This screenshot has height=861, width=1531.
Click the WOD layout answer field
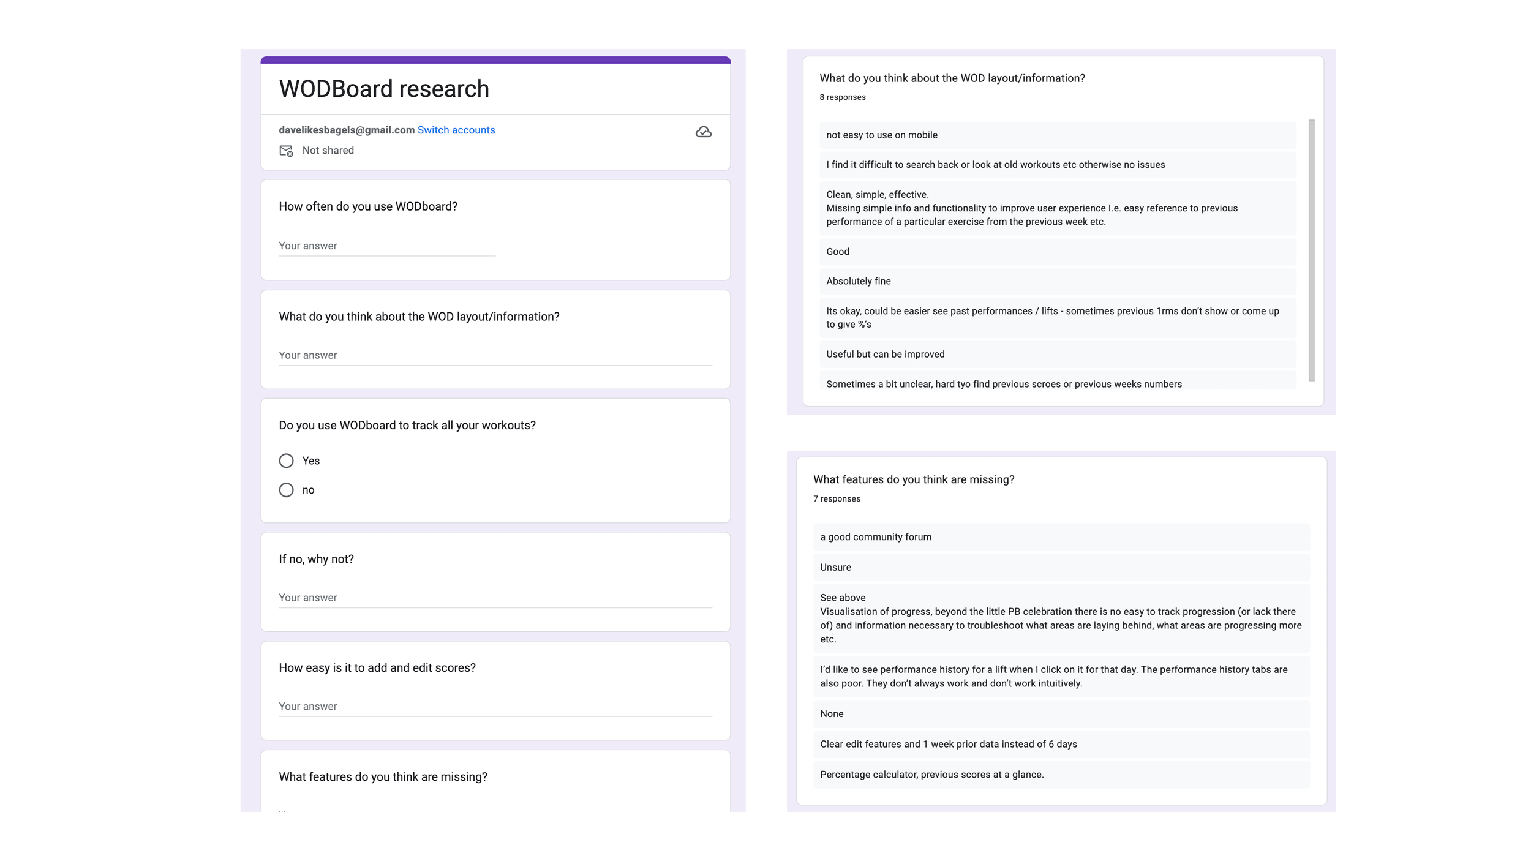(x=495, y=356)
